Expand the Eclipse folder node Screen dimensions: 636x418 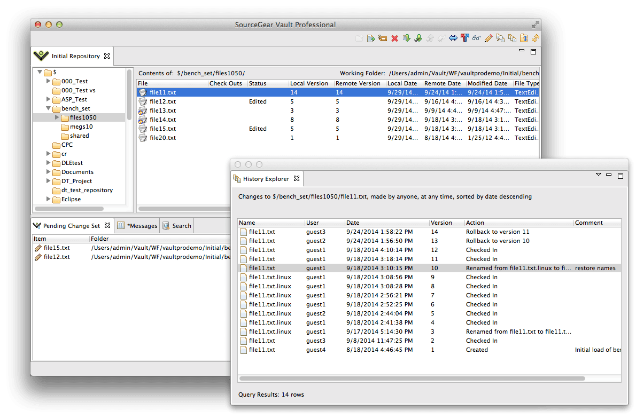48,199
